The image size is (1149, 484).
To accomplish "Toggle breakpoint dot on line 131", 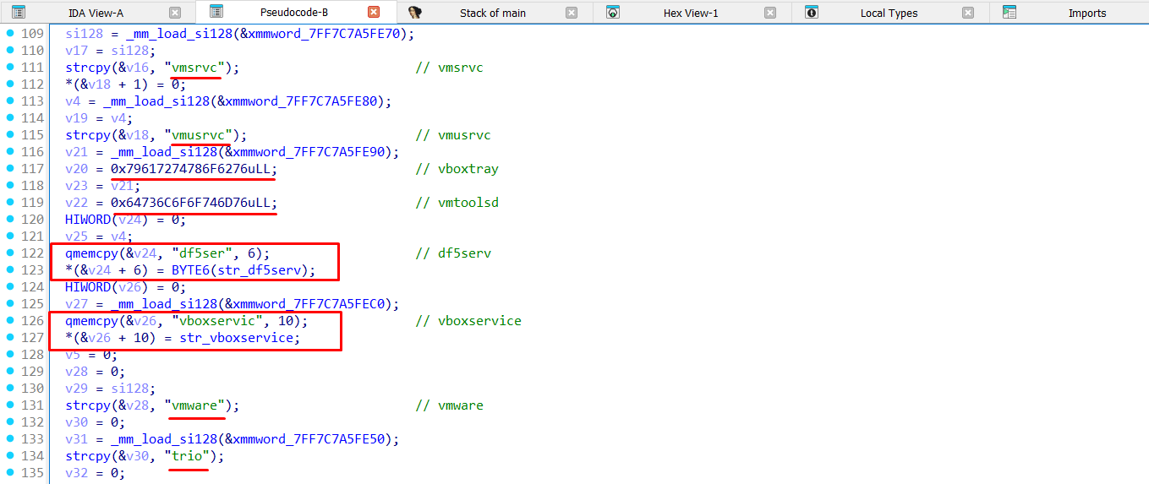I will [x=10, y=405].
